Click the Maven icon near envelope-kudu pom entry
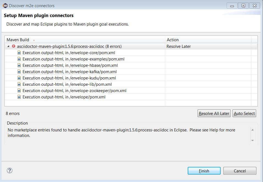Viewport: 263px width, 182px height. (x=19, y=78)
